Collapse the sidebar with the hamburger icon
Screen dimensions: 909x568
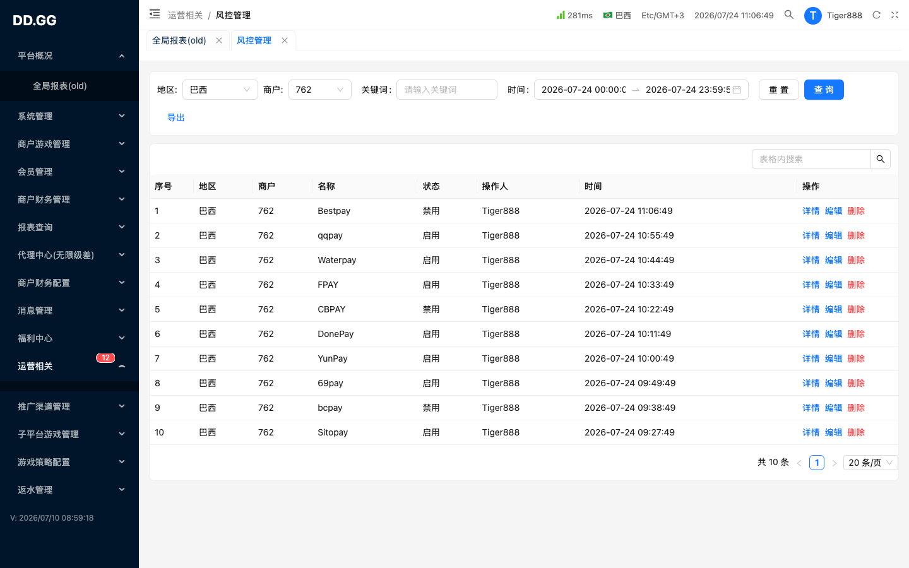(155, 14)
